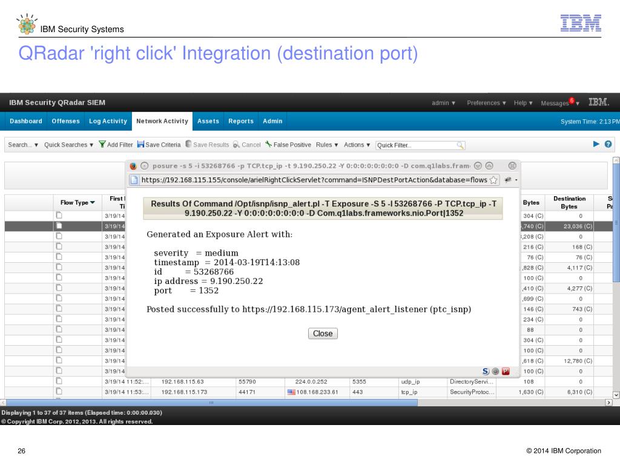This screenshot has width=620, height=465.
Task: Sort by the Destination Bytes column header
Action: click(x=569, y=202)
